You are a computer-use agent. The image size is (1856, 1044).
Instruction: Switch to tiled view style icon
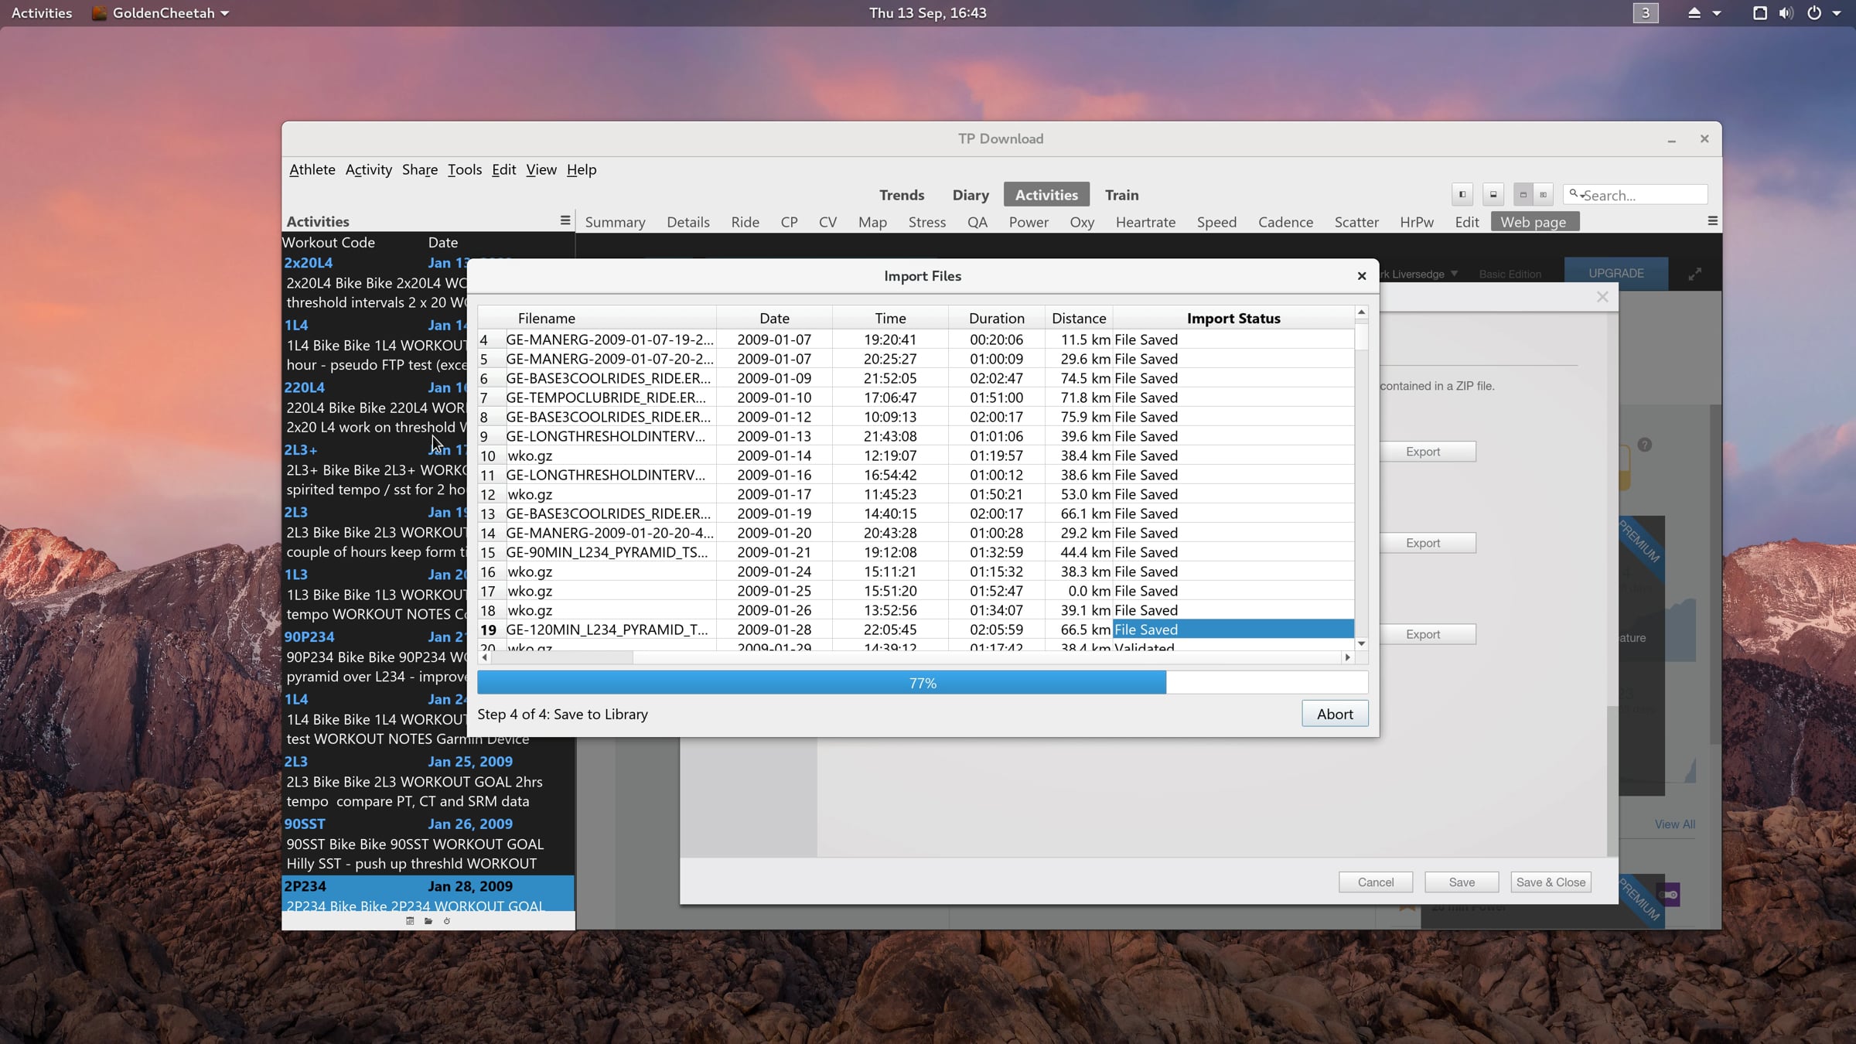pyautogui.click(x=1543, y=195)
